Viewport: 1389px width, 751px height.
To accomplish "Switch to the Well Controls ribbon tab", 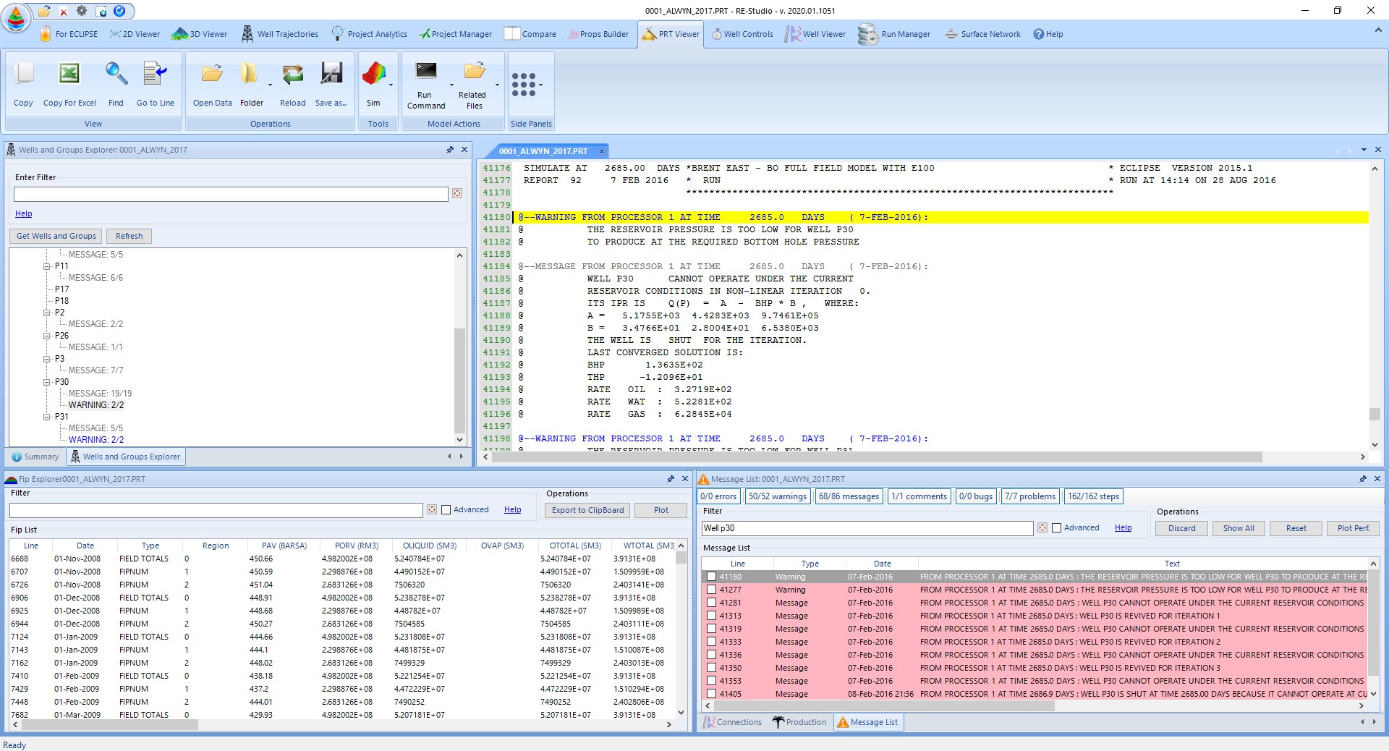I will point(742,34).
